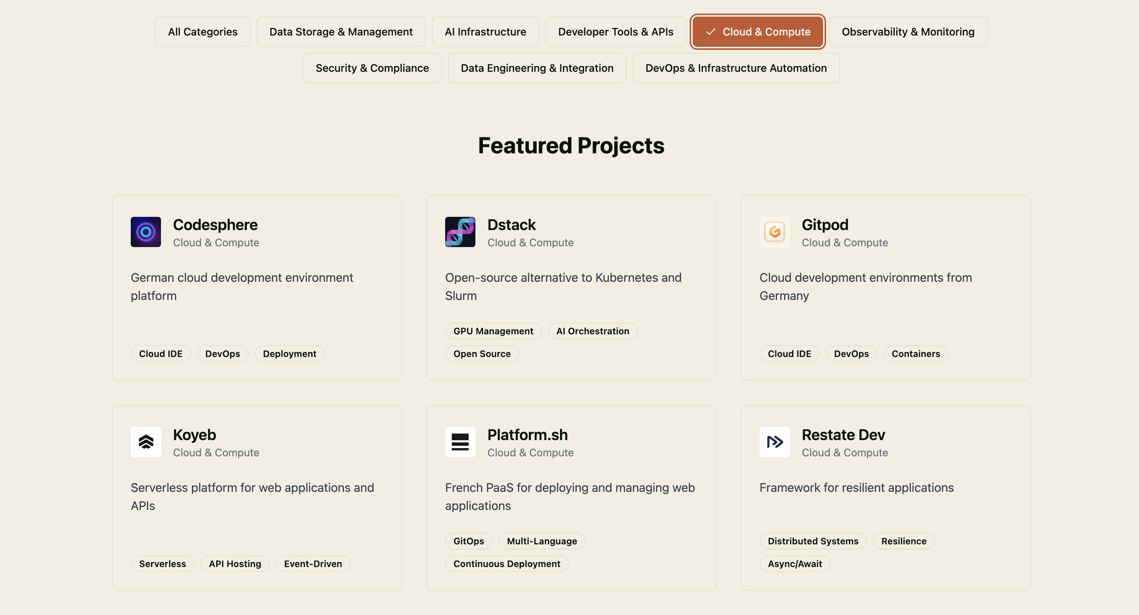
Task: Open the Platform.sh project title
Action: (x=527, y=434)
